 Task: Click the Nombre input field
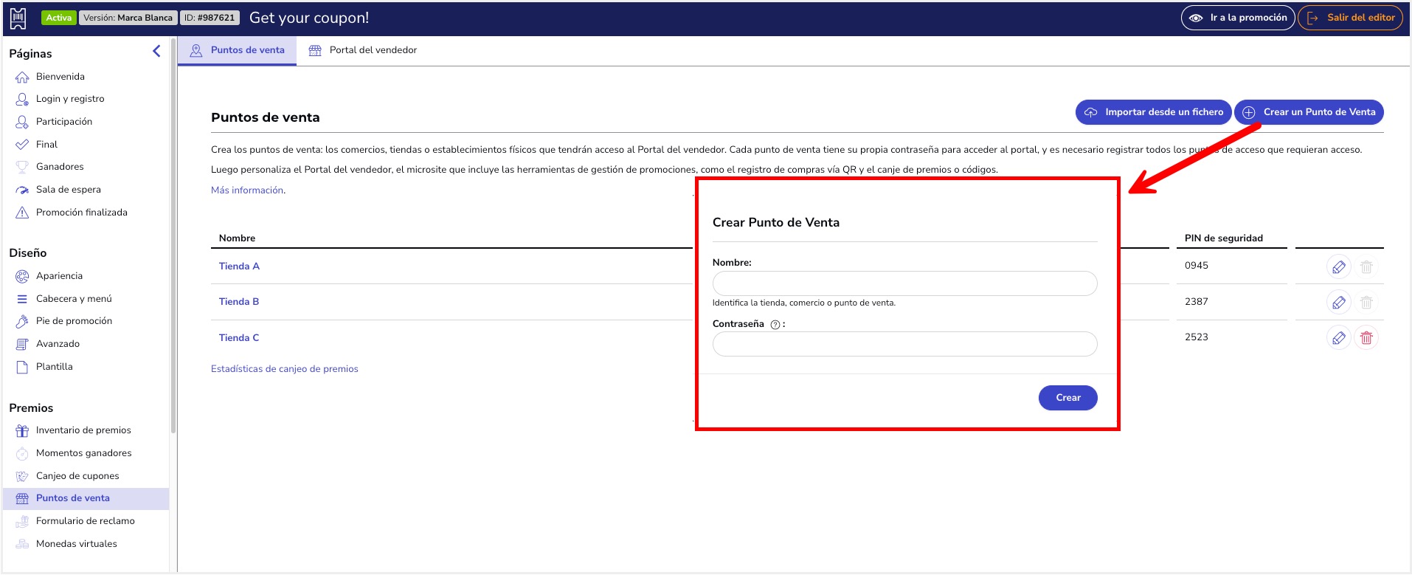(x=904, y=283)
